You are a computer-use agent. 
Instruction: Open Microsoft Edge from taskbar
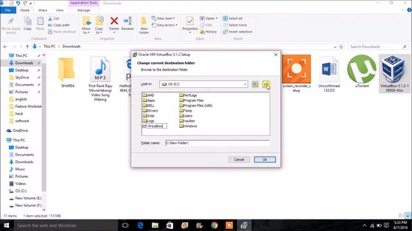point(140,225)
